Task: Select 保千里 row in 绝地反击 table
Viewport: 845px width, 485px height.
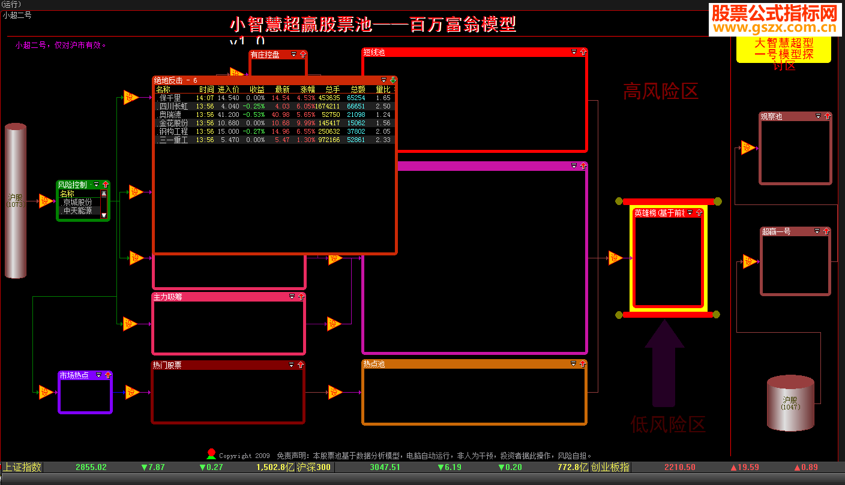Action: point(274,98)
